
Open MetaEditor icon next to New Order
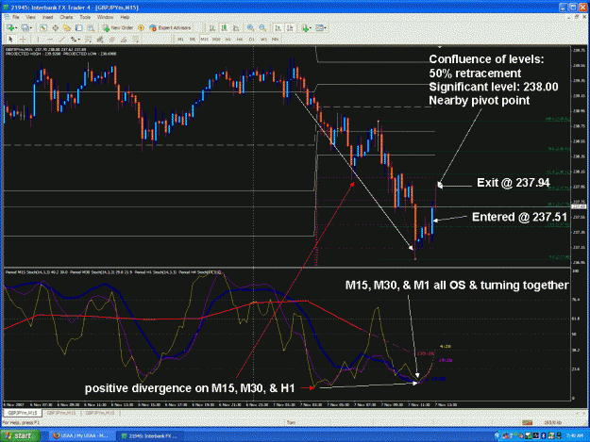tap(141, 27)
